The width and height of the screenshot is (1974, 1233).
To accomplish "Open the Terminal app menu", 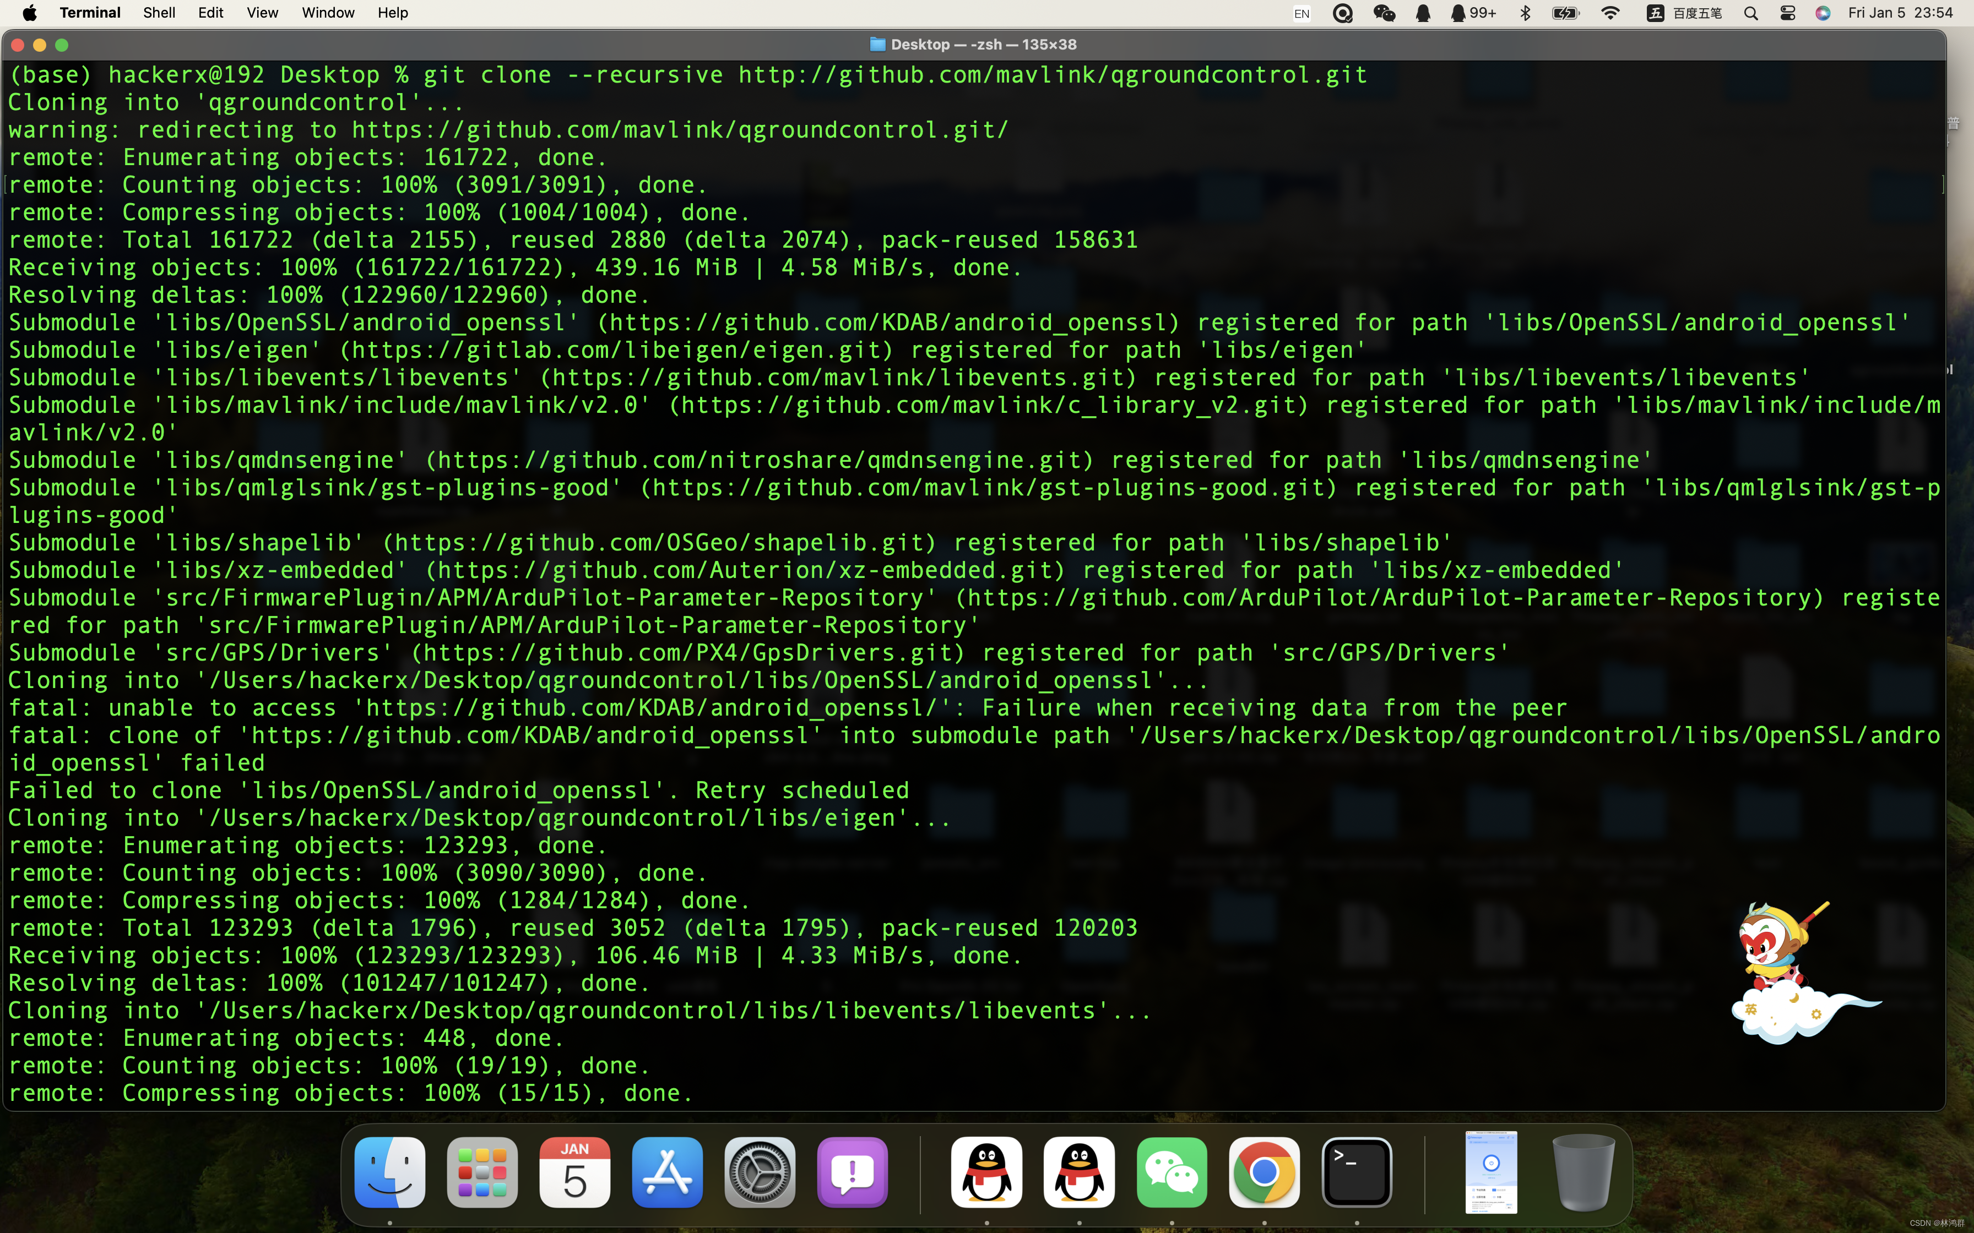I will 90,12.
